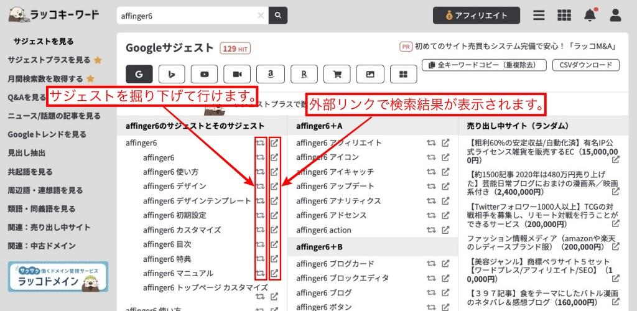This screenshot has width=637, height=311.
Task: Open 周辺語・連想語を見る in sidebar
Action: pos(45,190)
